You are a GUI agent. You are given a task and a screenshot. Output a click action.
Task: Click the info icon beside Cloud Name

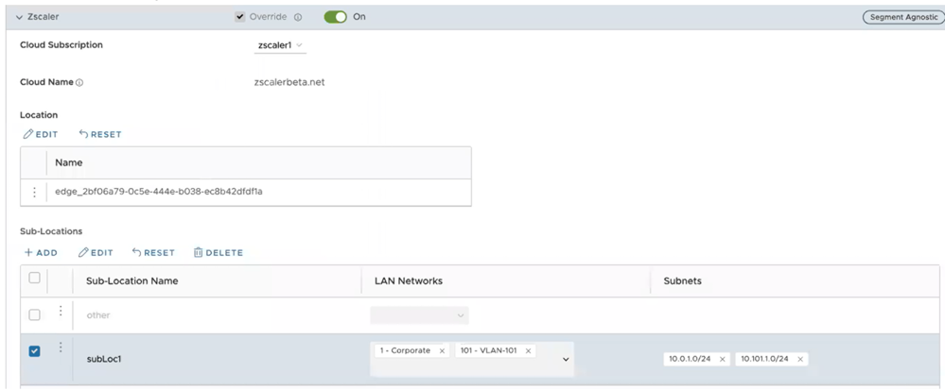click(x=79, y=83)
